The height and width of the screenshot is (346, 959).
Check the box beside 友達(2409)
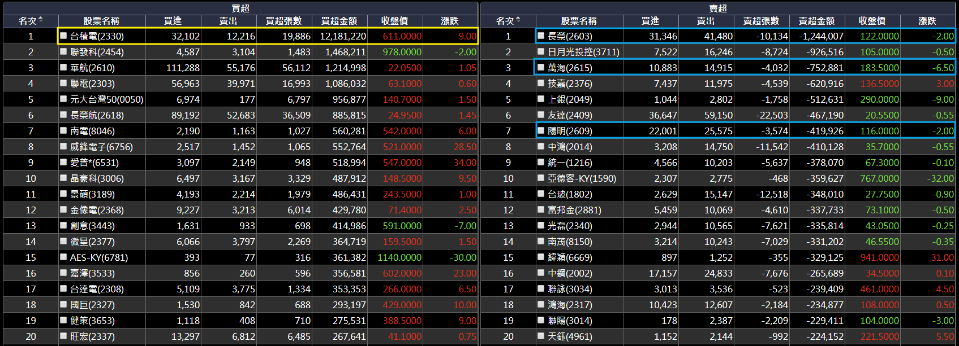[541, 115]
